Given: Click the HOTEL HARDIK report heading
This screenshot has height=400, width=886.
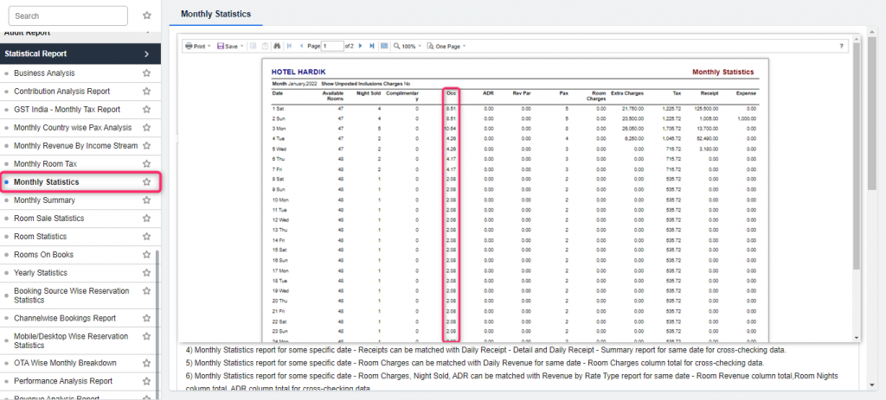Looking at the screenshot, I should [x=298, y=73].
